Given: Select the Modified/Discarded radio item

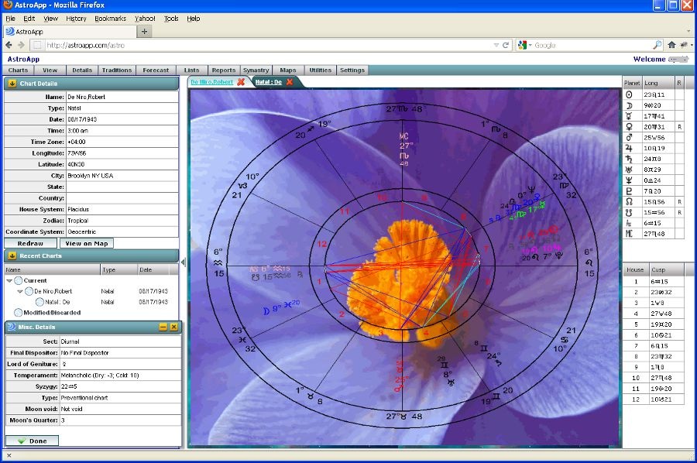Looking at the screenshot, I should (x=19, y=312).
